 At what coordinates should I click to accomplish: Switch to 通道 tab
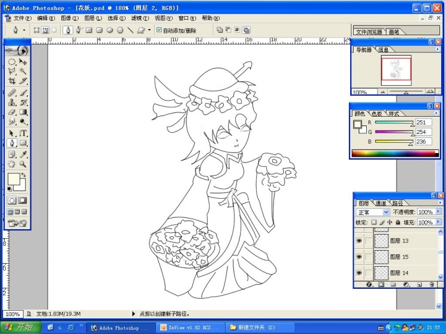point(380,203)
